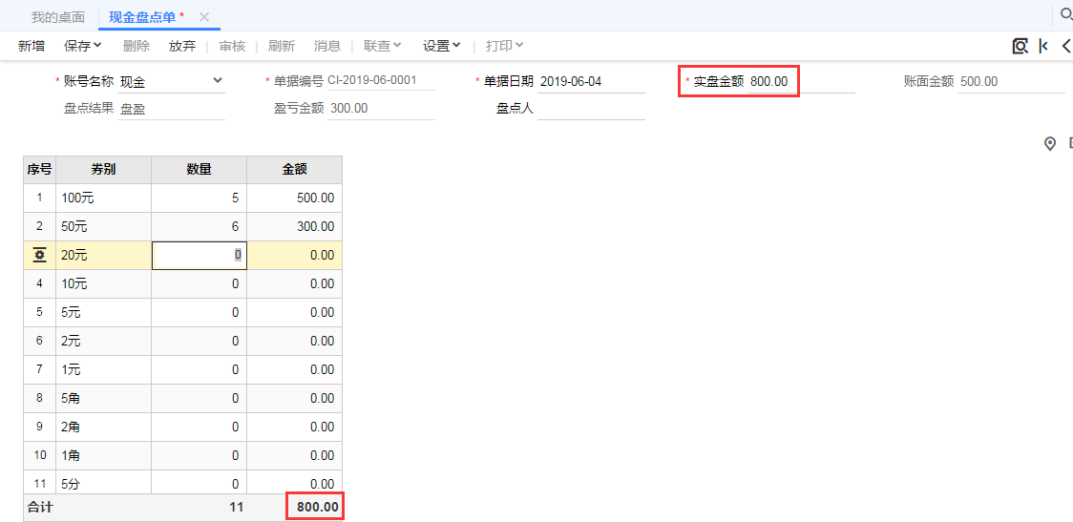The width and height of the screenshot is (1073, 522).
Task: Click the 实盘金额 field showing 800.00
Action: tap(768, 82)
